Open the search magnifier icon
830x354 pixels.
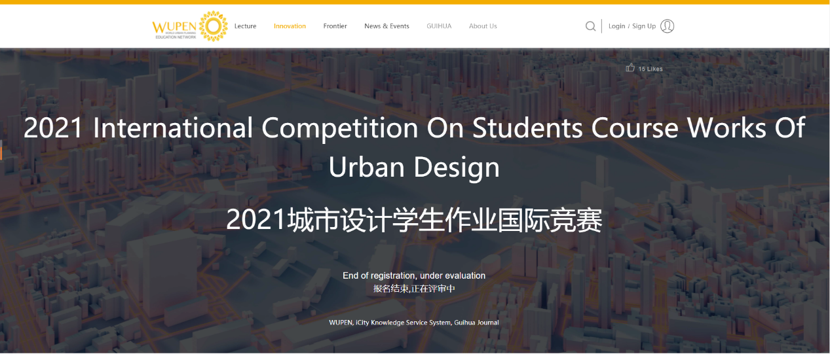coord(590,26)
